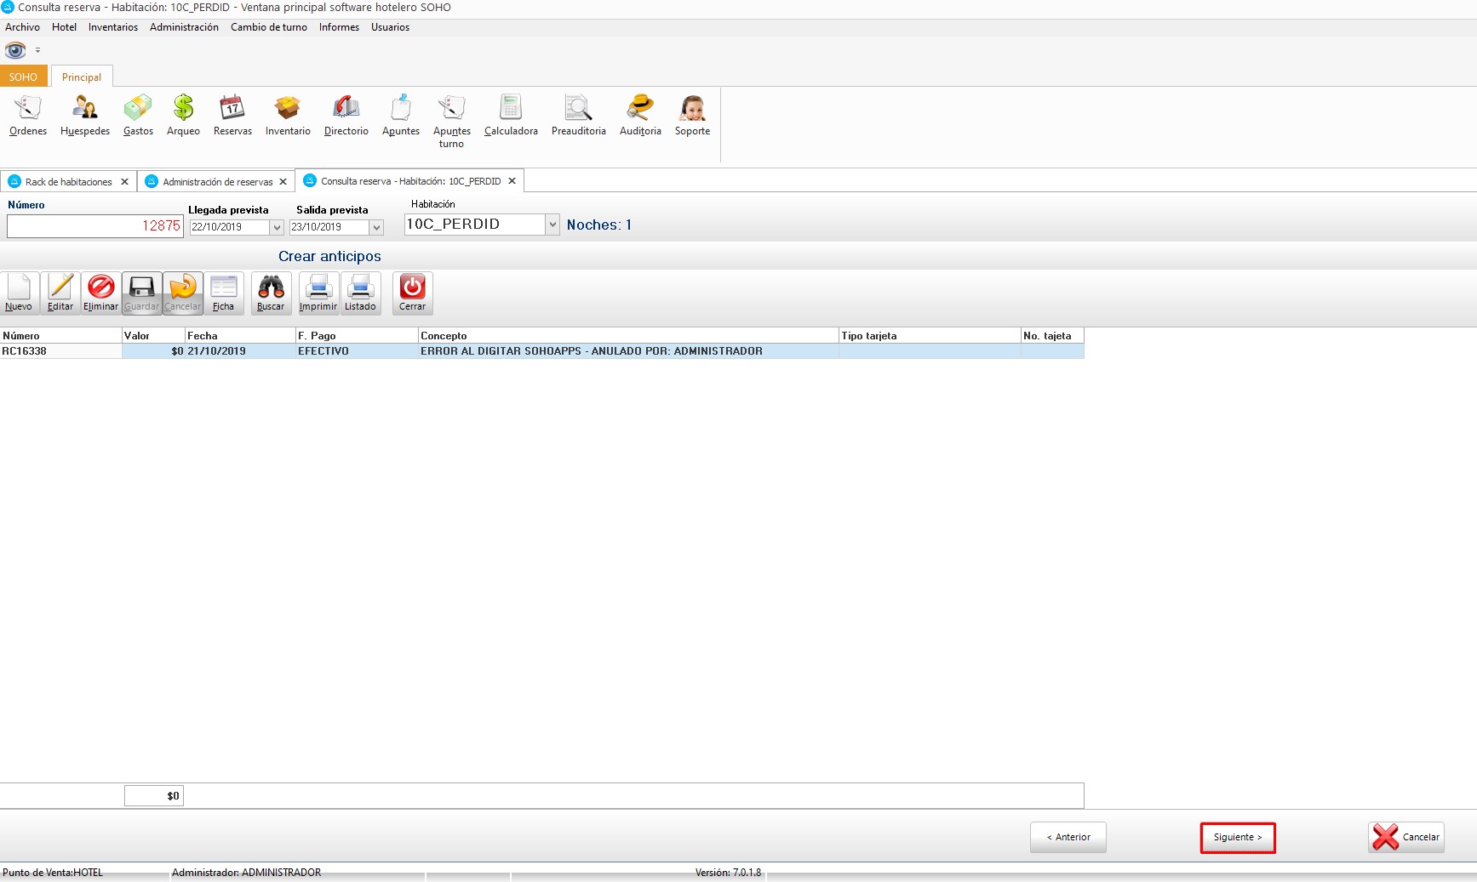Switch to Rack de habitaciones tab
Image resolution: width=1477 pixels, height=882 pixels.
pos(68,182)
